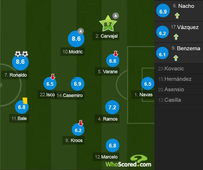This screenshot has width=203, height=170.
Task: Click the two goal balls above Ronaldo
Action: point(21,54)
